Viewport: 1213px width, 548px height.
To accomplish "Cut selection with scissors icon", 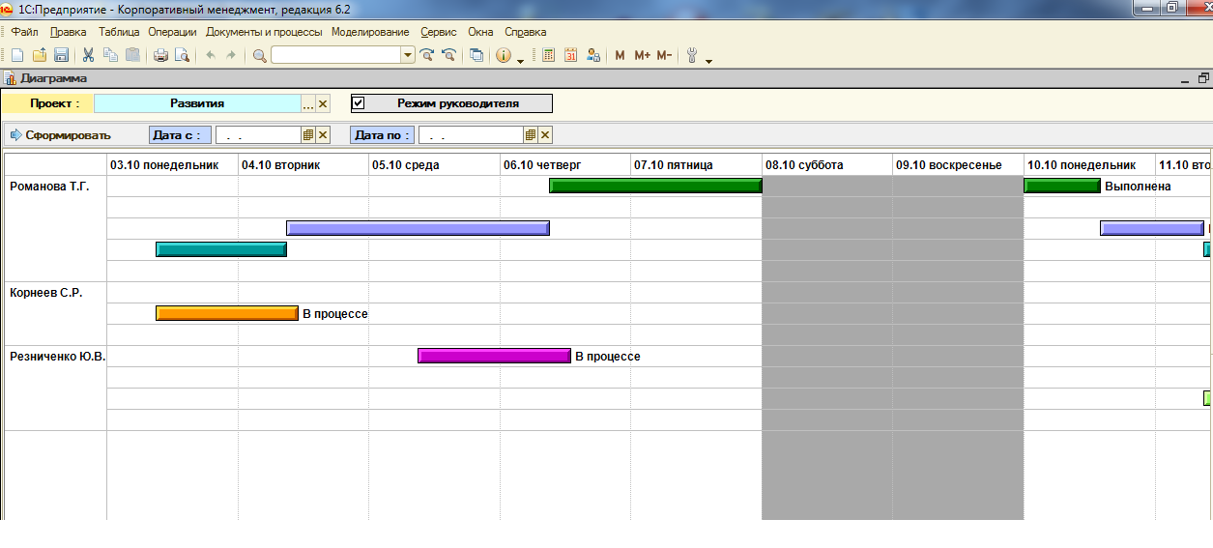I will click(x=88, y=55).
